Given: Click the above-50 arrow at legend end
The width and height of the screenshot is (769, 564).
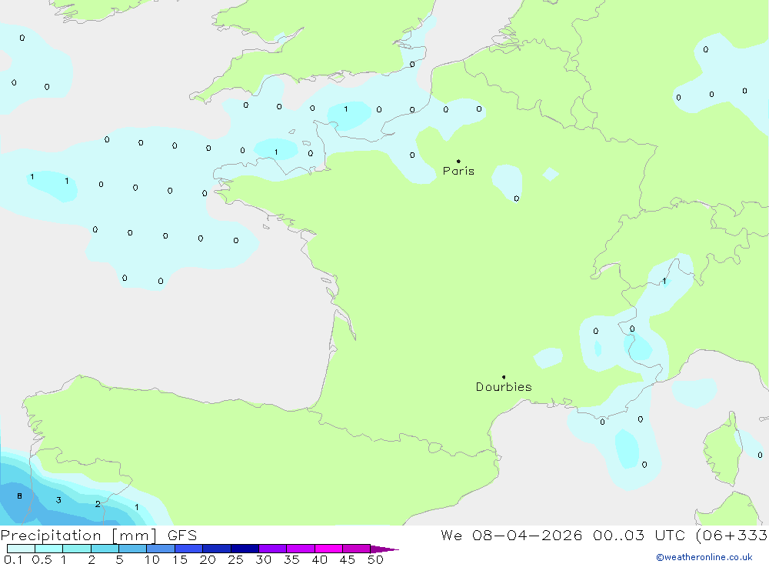Looking at the screenshot, I should click(384, 549).
